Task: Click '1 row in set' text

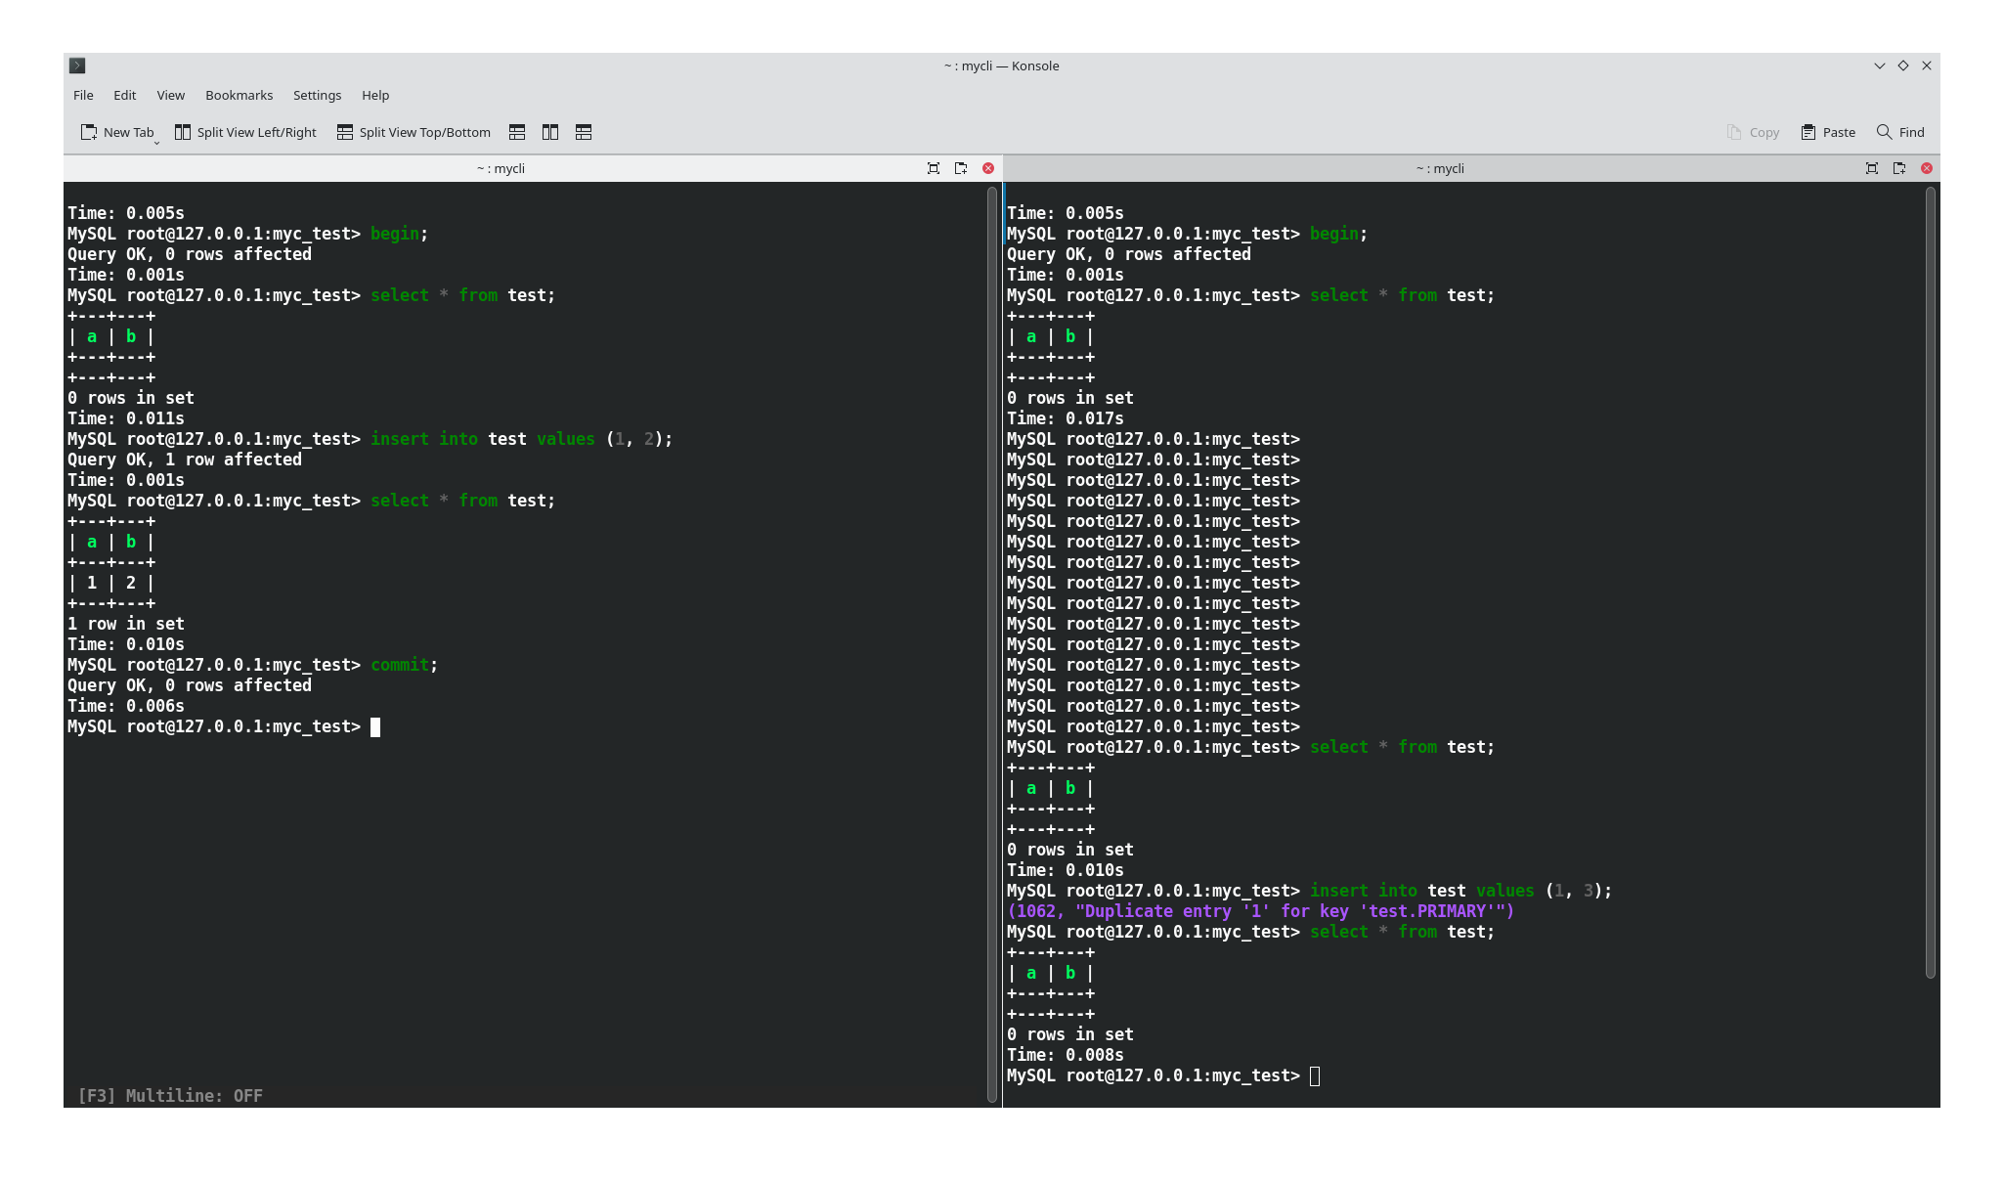Action: point(126,624)
